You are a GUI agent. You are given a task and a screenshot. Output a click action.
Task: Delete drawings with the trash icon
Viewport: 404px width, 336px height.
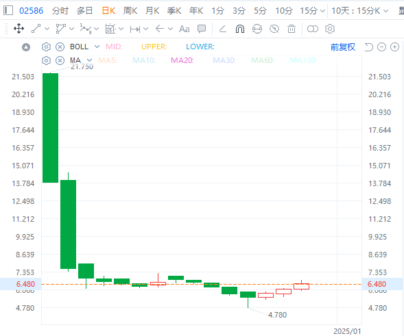coord(292,29)
